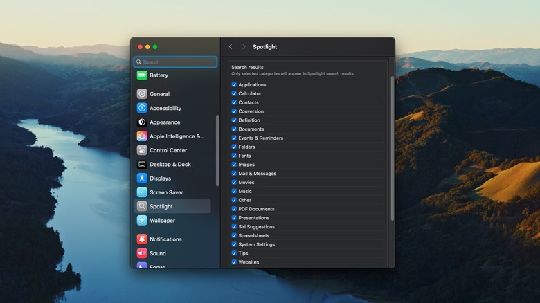Disable Siri Suggestions in search results
Viewport: 540px width, 303px height.
[x=234, y=227]
